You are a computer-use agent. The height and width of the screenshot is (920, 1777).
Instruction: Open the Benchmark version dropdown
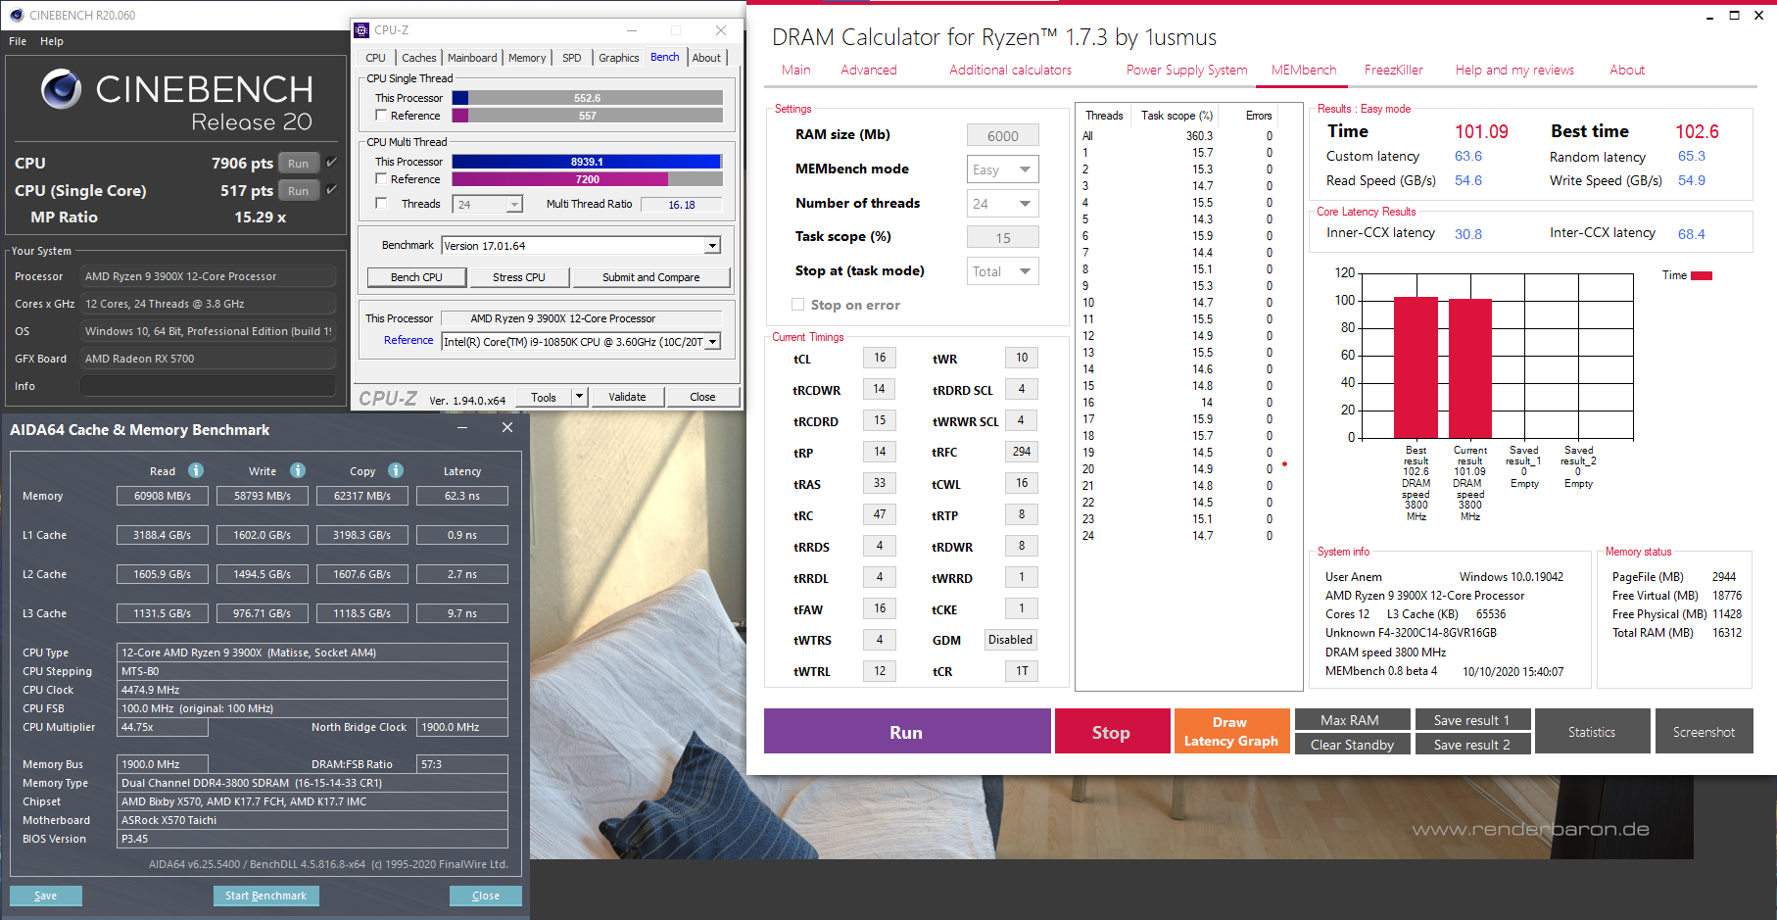point(713,246)
